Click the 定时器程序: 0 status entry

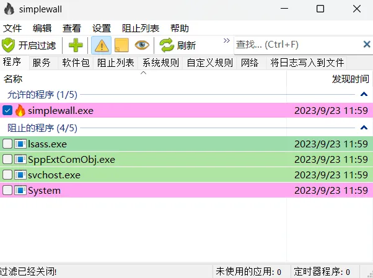(322, 271)
